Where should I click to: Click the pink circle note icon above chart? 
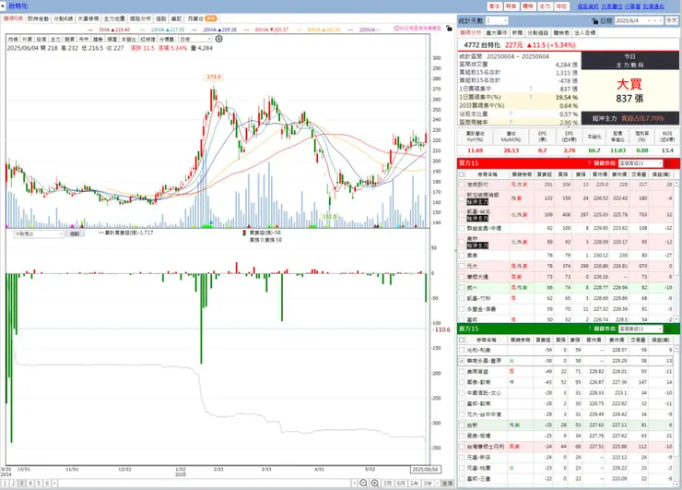(x=396, y=29)
